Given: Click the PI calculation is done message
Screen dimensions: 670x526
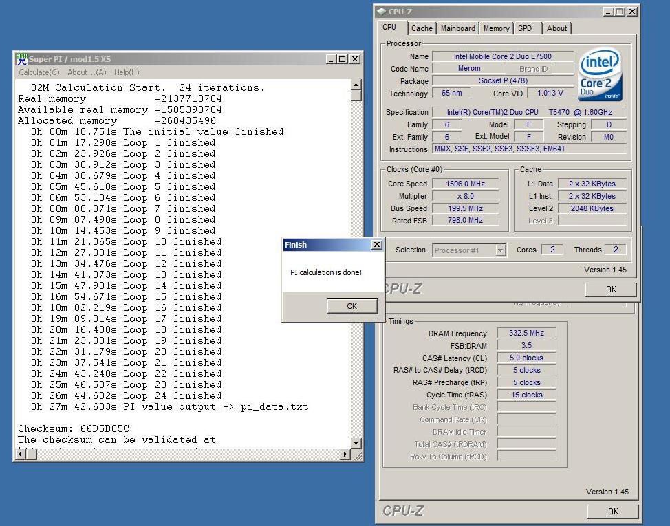Looking at the screenshot, I should 326,272.
